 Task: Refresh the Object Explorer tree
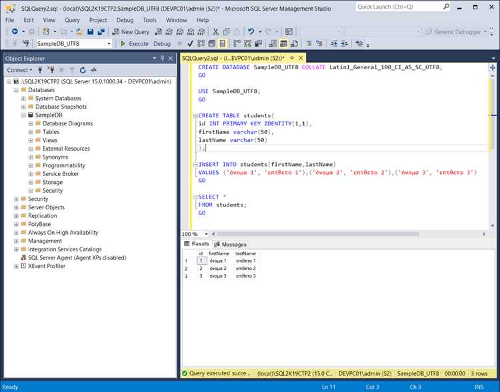[x=83, y=70]
